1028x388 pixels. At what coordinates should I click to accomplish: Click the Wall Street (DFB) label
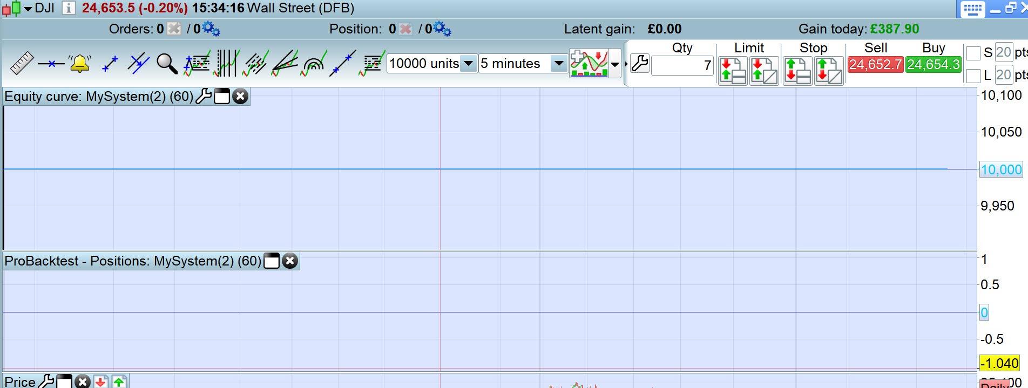click(x=300, y=8)
